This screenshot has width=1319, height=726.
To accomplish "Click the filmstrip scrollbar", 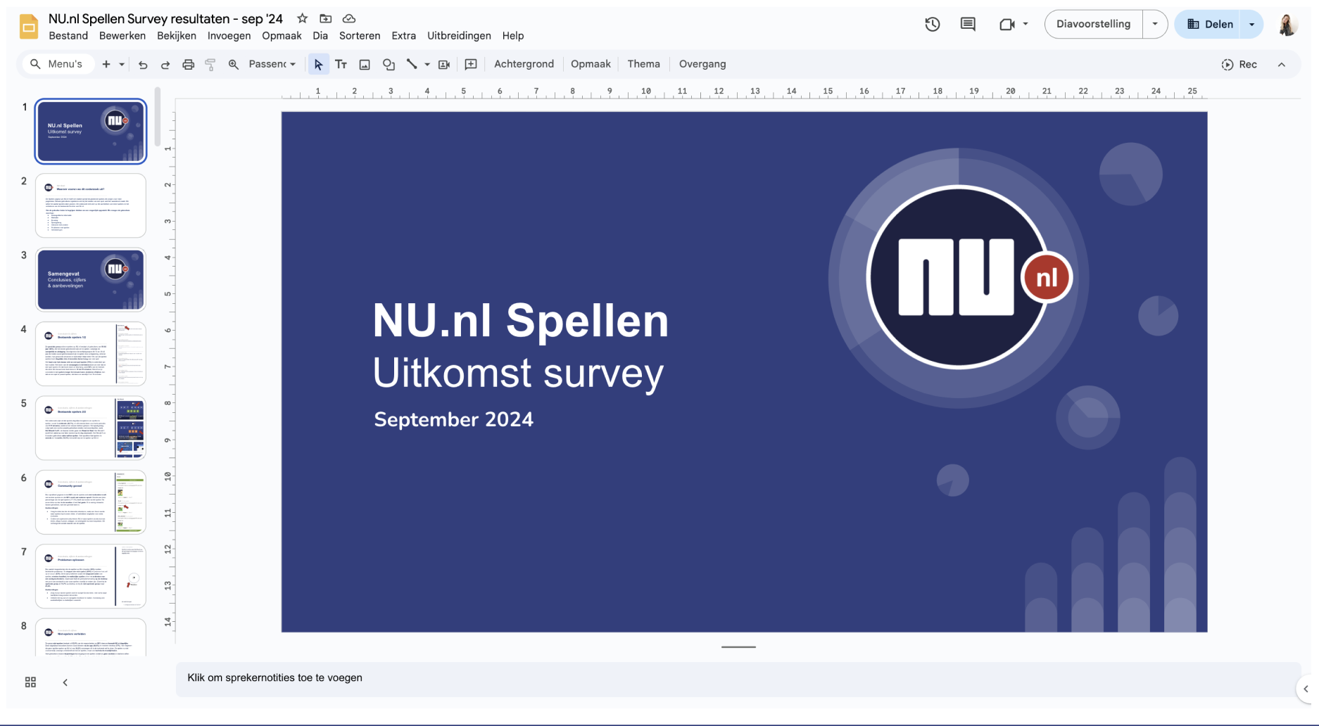I will [x=158, y=116].
